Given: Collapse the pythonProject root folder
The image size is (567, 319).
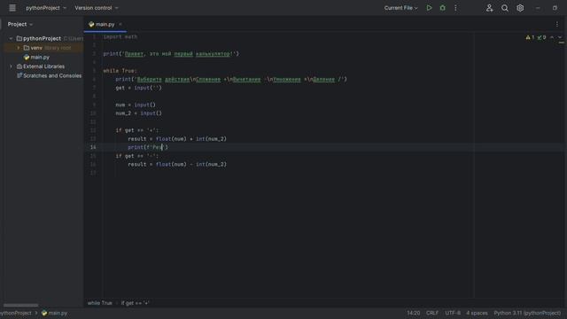Looking at the screenshot, I should tap(11, 38).
